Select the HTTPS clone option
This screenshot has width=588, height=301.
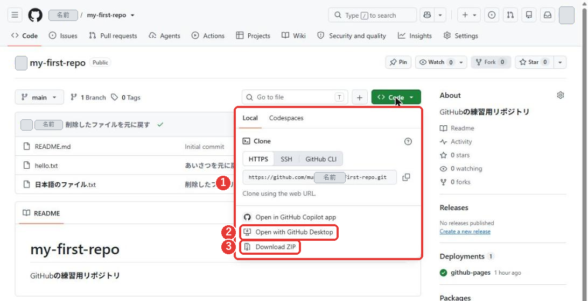[x=258, y=159]
